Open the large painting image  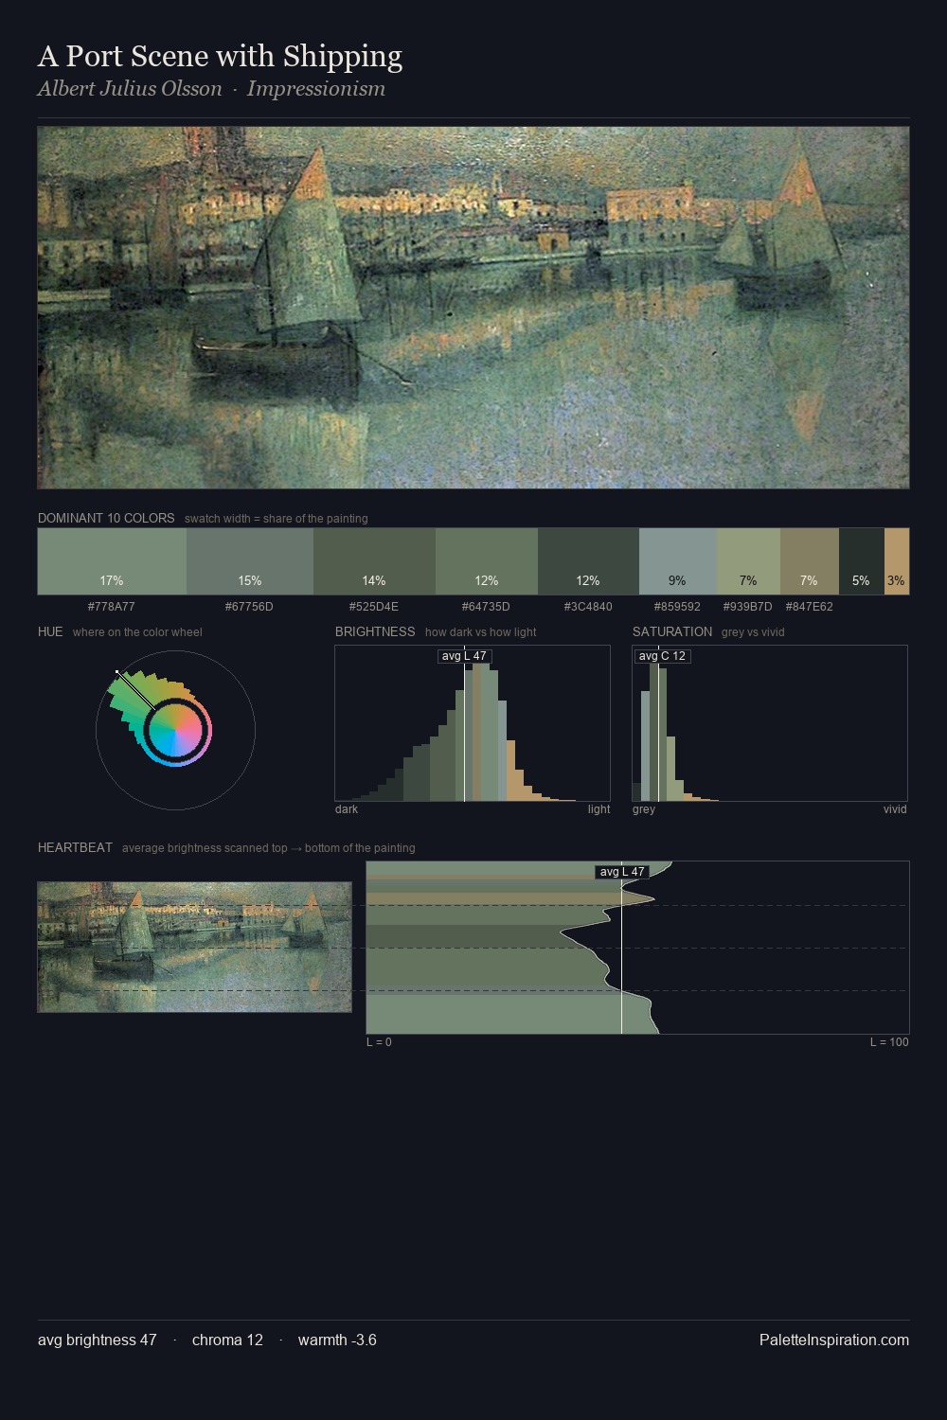click(473, 308)
